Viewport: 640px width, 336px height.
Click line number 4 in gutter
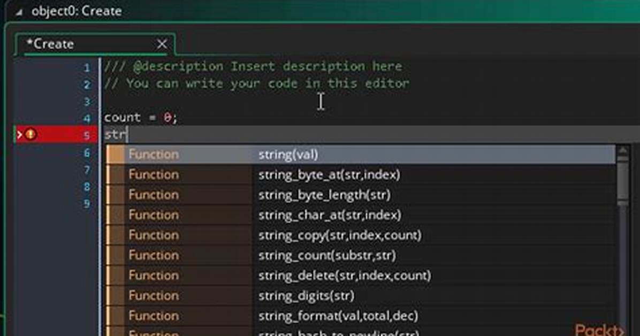pos(87,118)
